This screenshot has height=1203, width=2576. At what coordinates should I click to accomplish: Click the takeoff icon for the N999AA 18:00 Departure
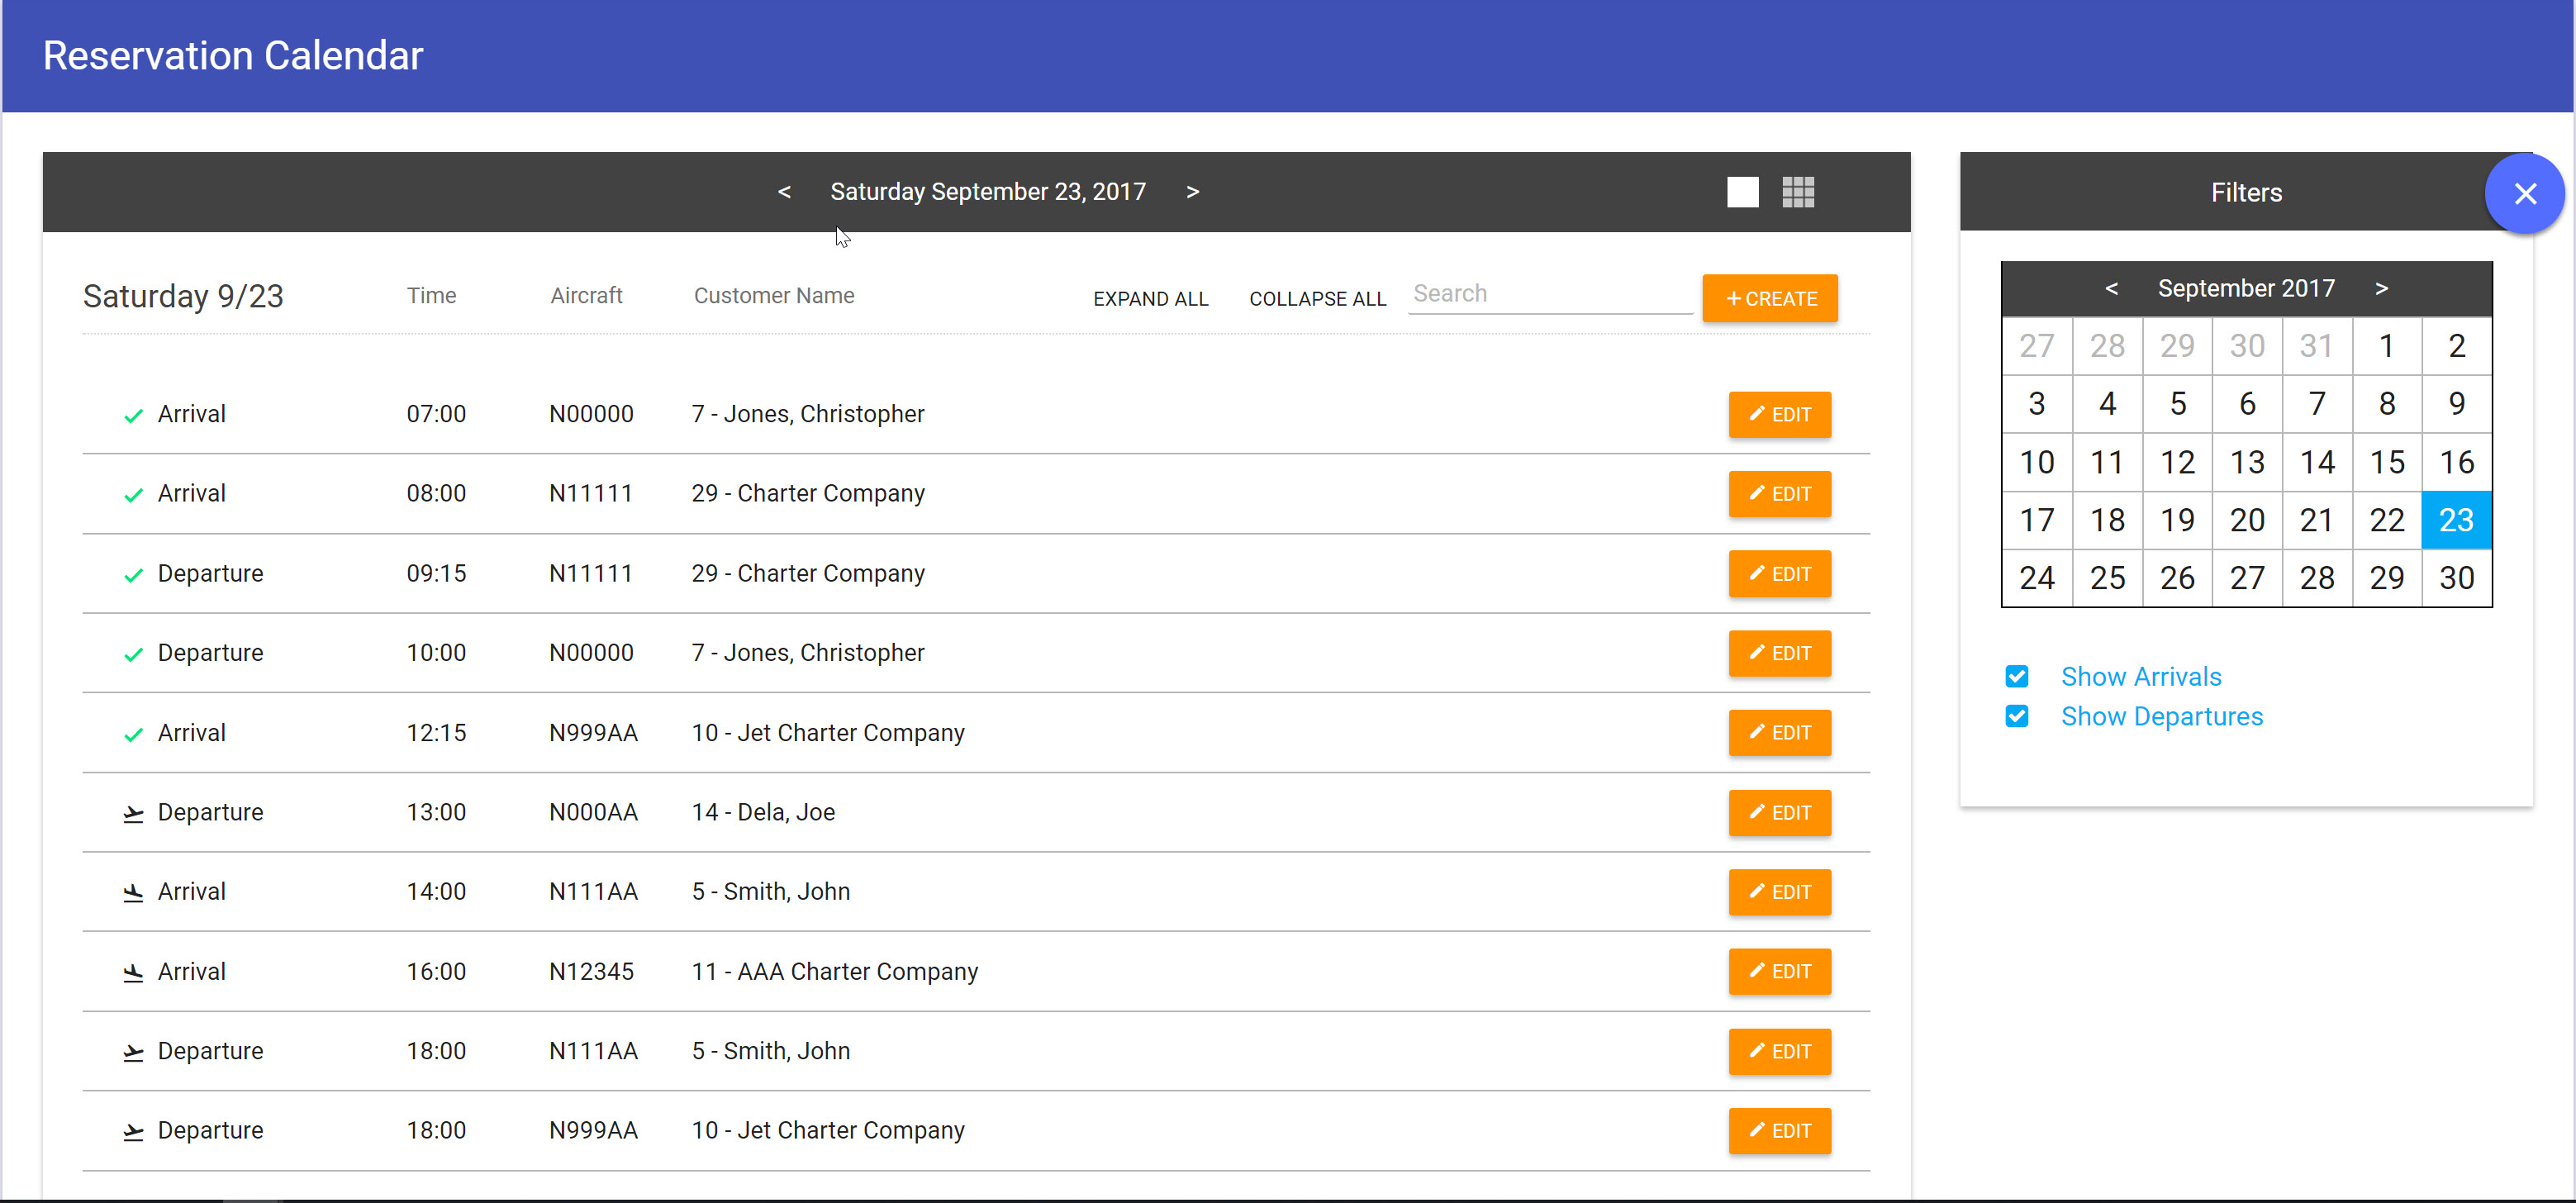(x=133, y=1132)
